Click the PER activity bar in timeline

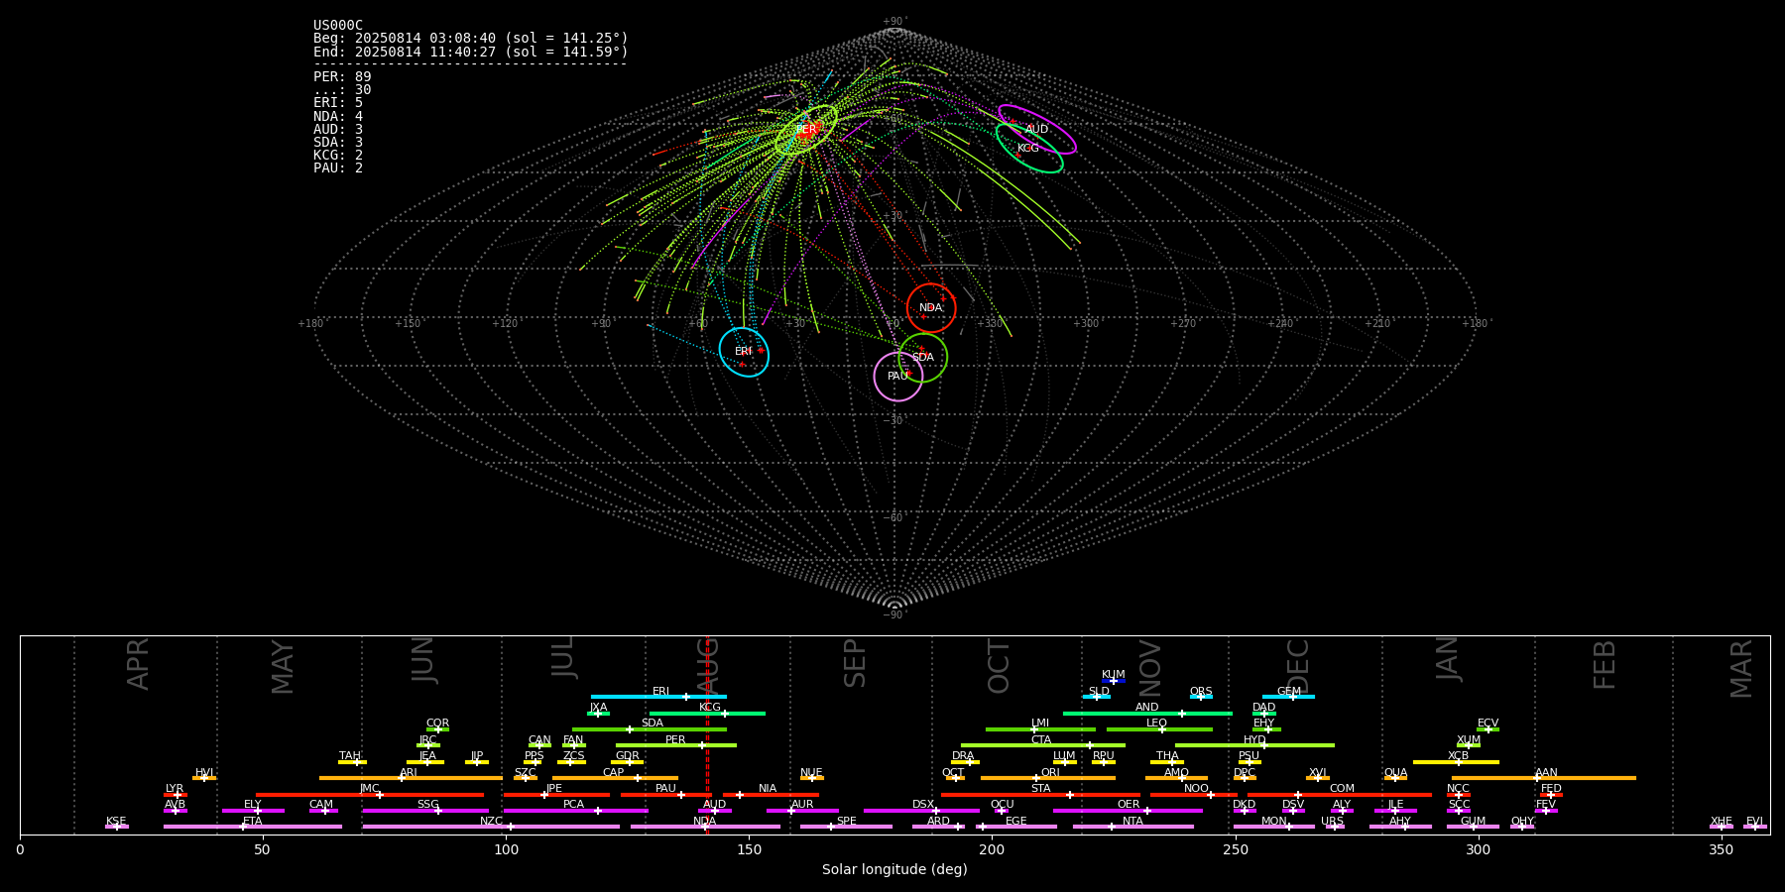pos(676,745)
